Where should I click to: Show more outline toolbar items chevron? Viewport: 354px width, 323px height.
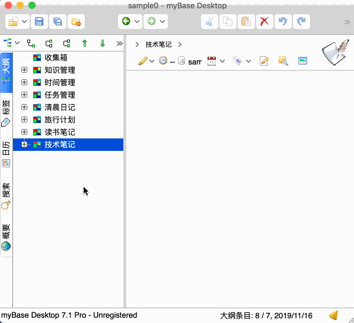point(119,43)
